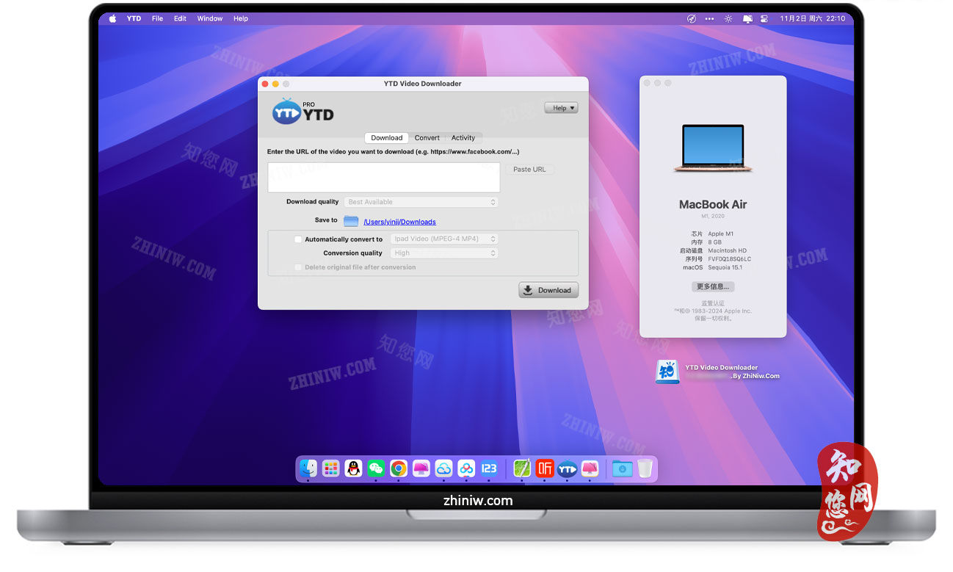Click the Macintosh HD startup disk value
This screenshot has height=572, width=953.
728,251
